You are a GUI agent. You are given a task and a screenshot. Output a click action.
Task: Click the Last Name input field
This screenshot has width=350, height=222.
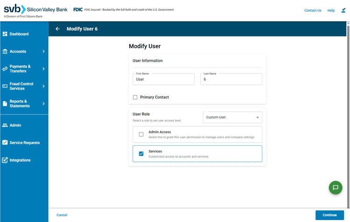pyautogui.click(x=231, y=79)
